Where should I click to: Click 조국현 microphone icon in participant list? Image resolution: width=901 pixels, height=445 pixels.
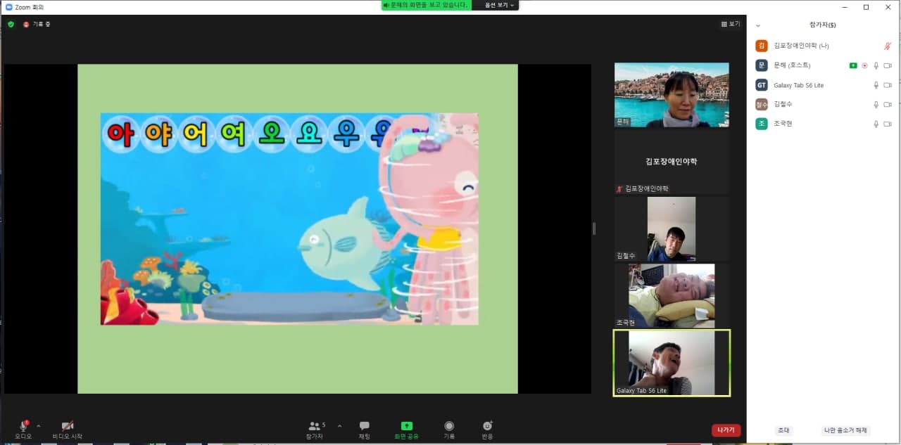coord(876,124)
